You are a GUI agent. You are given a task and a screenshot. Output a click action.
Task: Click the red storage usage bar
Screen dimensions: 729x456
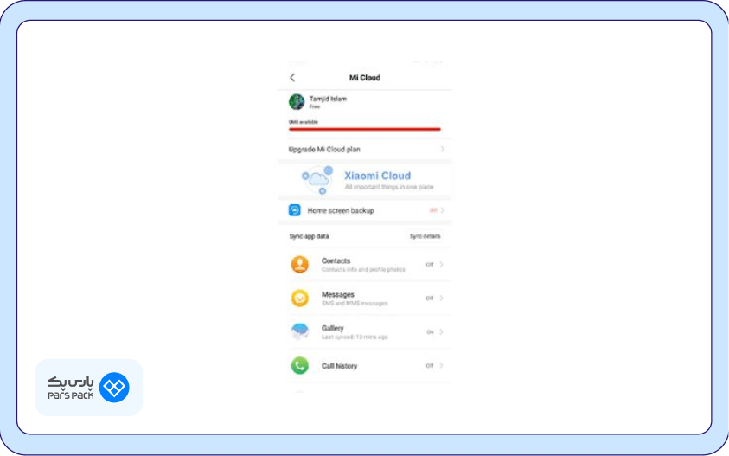point(364,129)
